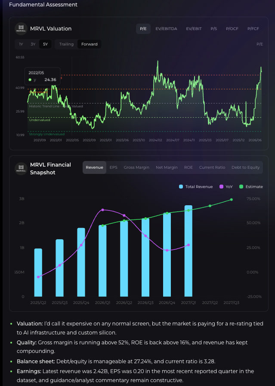
Task: Click the Quality bullet text
Action: tap(132, 346)
